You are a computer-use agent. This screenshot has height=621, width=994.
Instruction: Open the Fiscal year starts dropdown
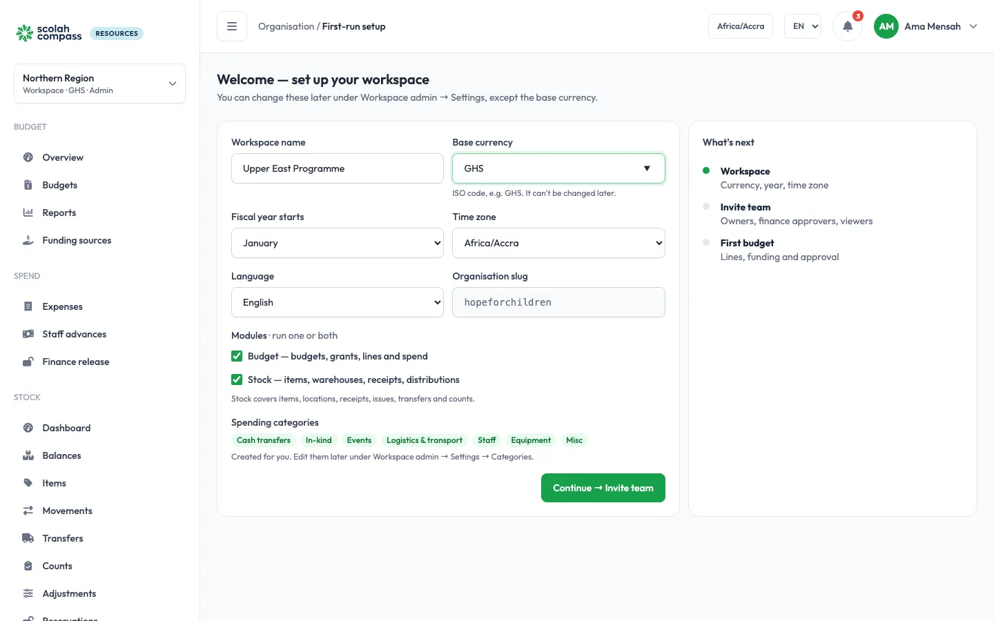[338, 243]
